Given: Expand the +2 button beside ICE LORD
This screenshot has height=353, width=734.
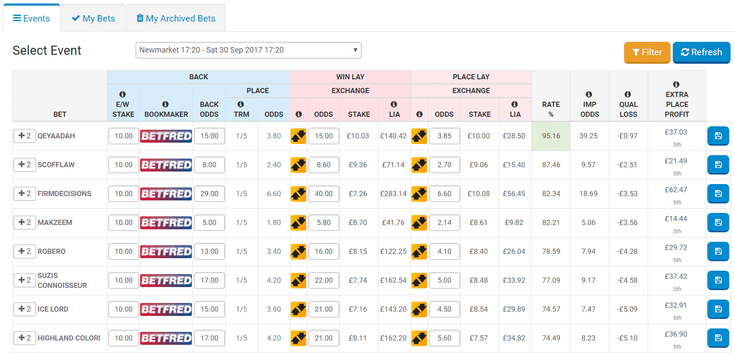Looking at the screenshot, I should [x=25, y=309].
